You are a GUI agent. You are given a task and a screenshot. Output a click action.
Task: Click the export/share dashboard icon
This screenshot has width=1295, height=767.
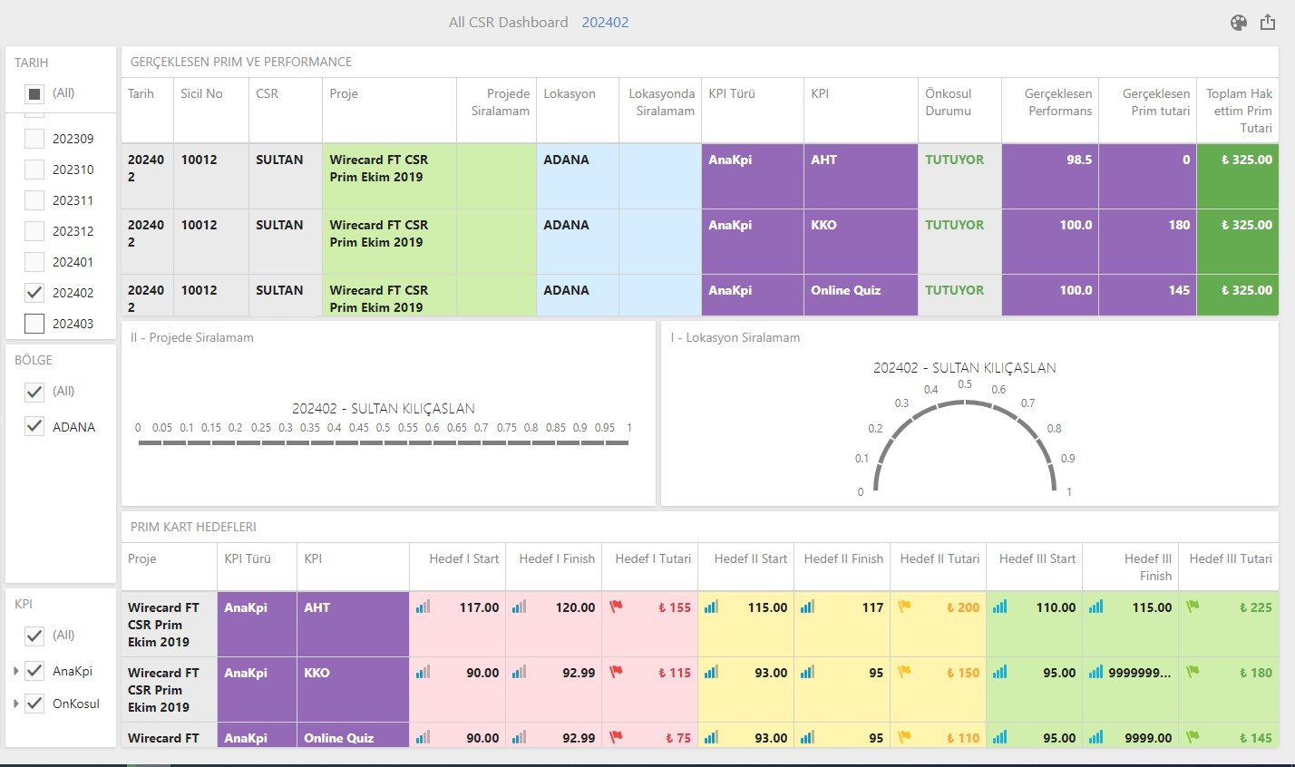point(1268,23)
